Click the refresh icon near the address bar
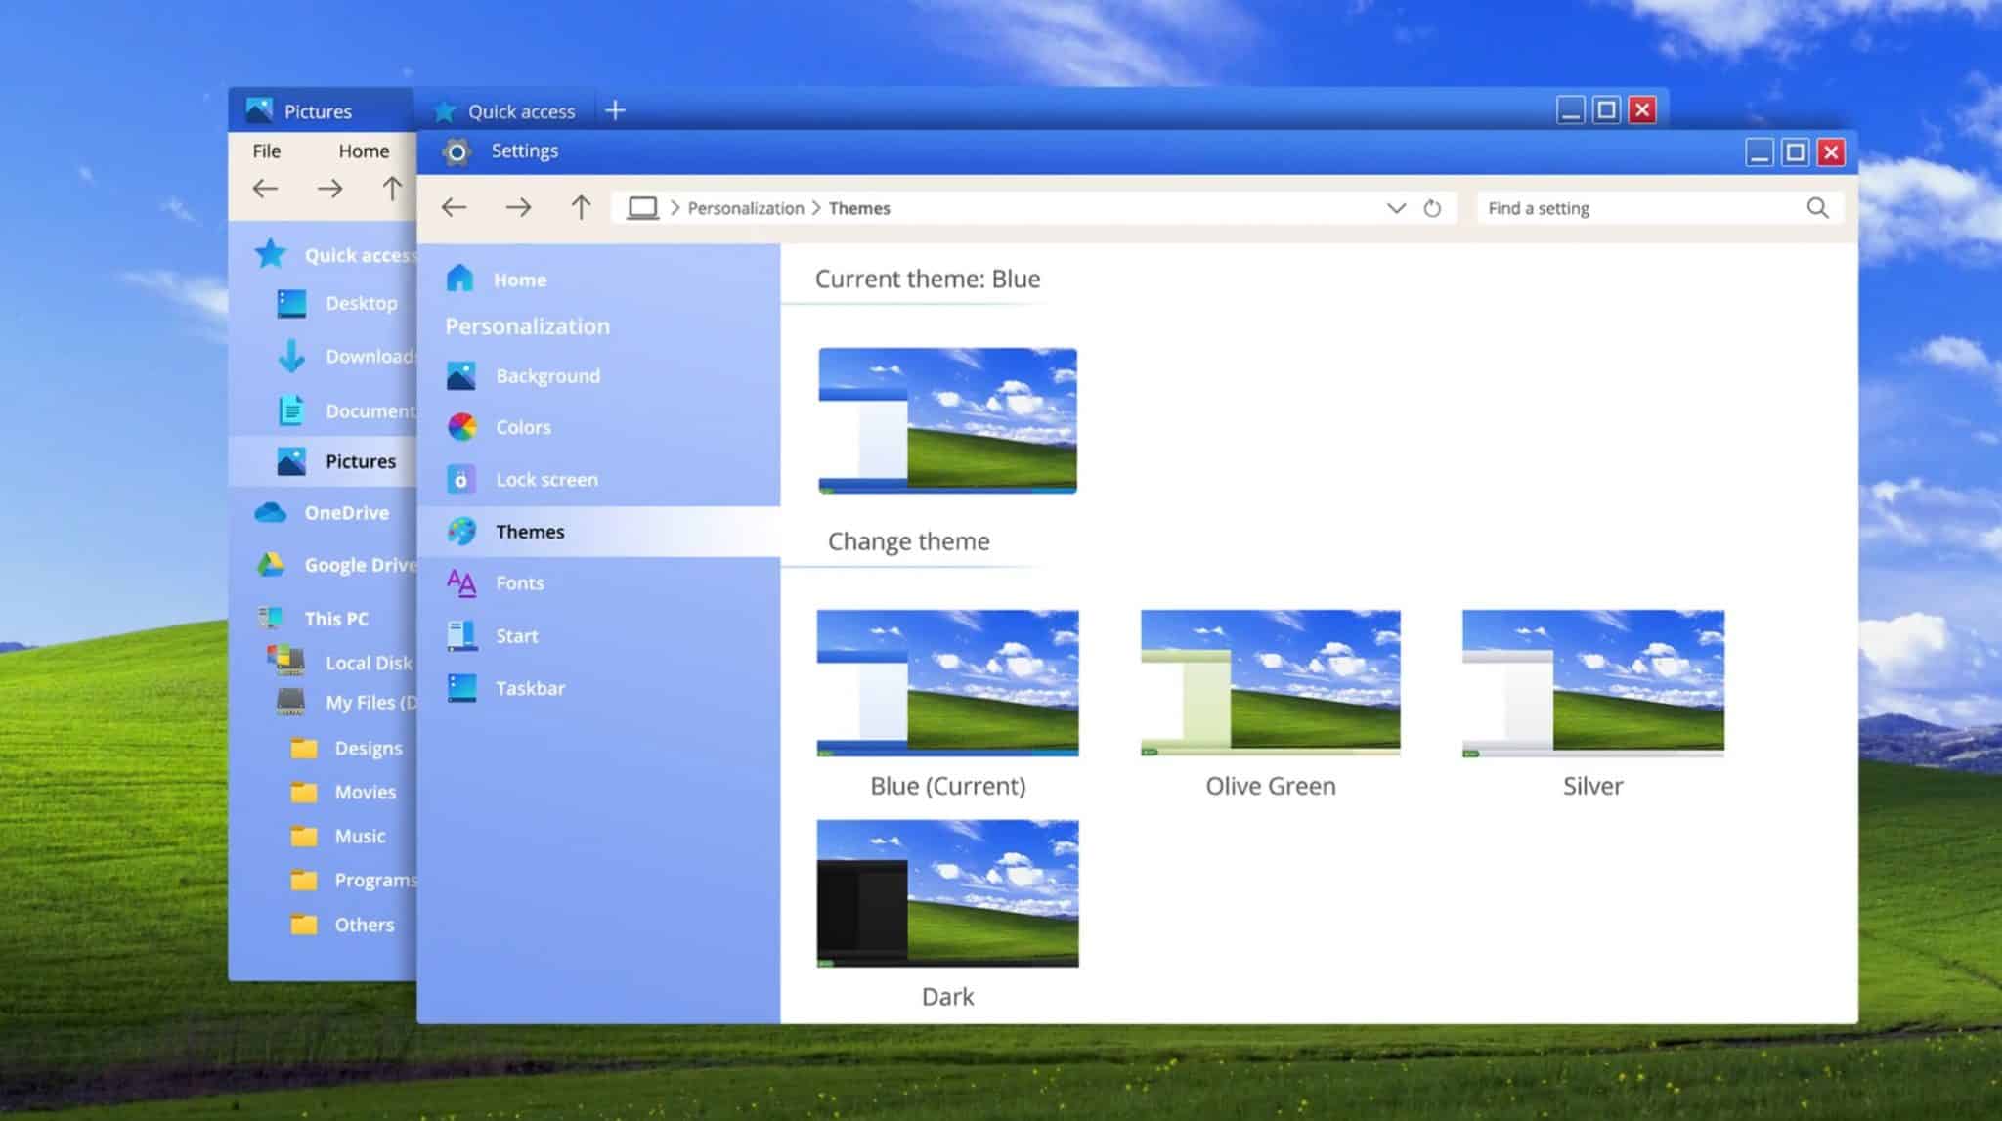This screenshot has width=2002, height=1121. click(x=1432, y=207)
